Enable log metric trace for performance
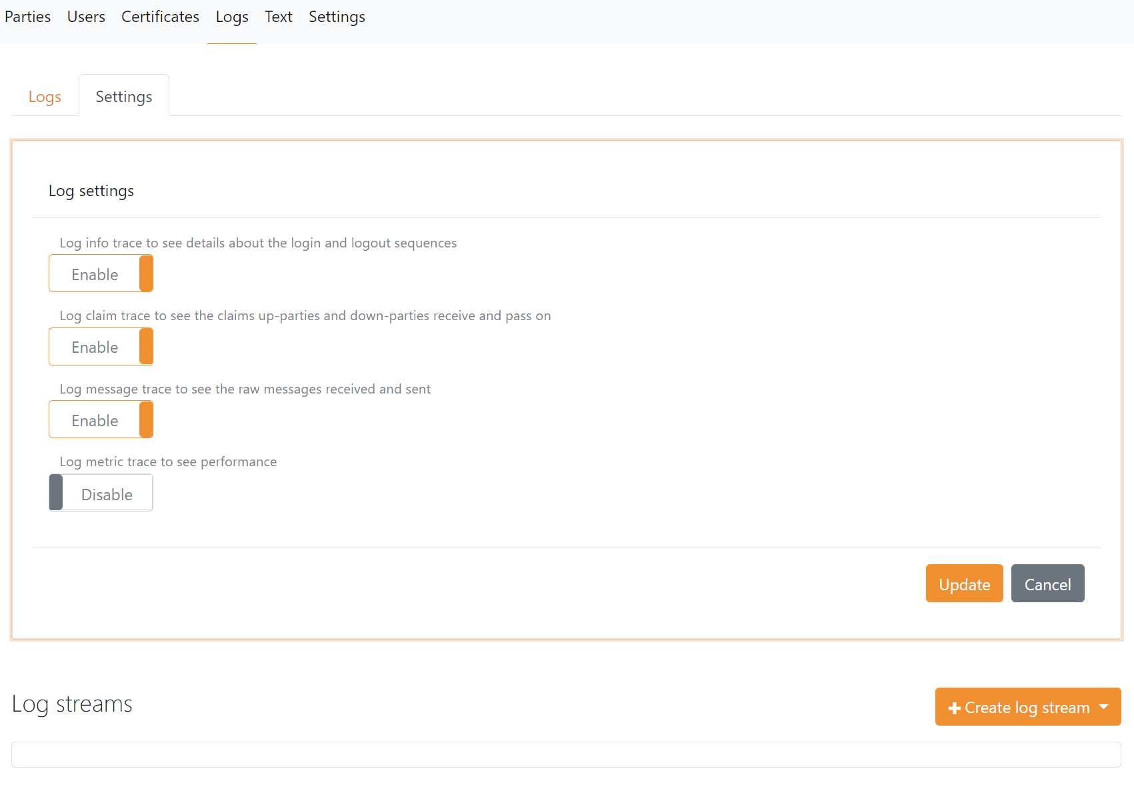Image resolution: width=1134 pixels, height=797 pixels. pos(101,493)
